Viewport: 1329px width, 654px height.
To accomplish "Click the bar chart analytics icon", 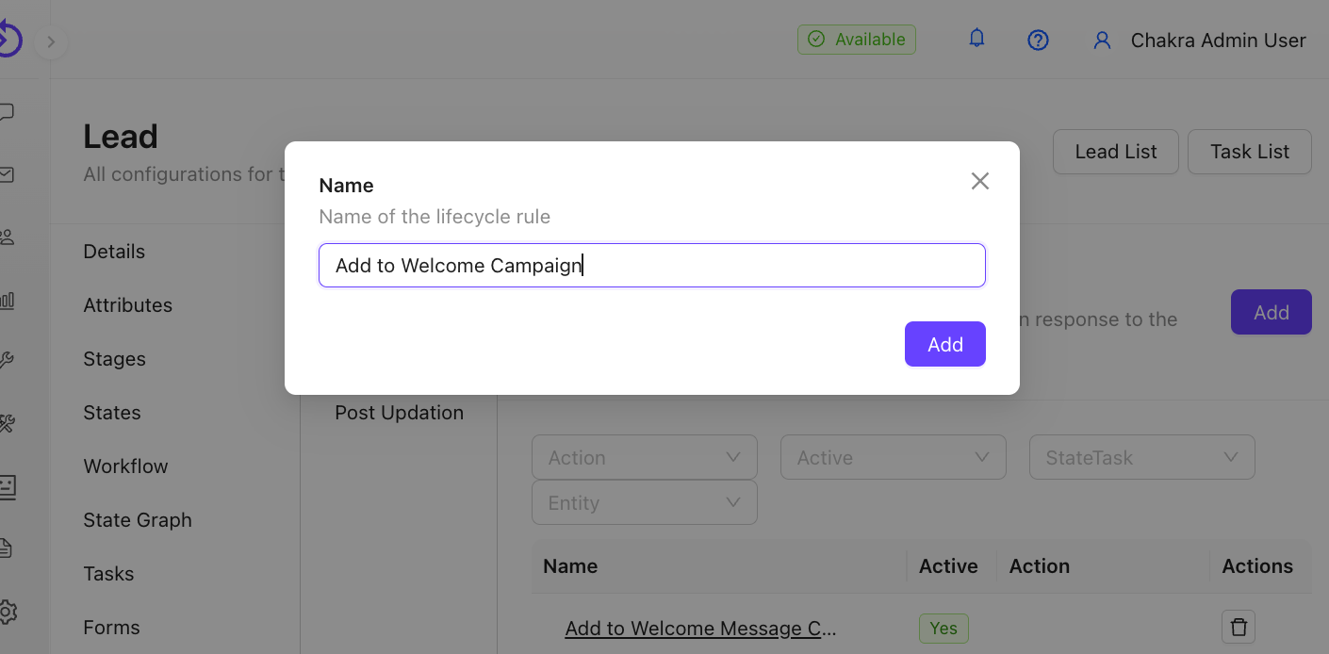I will pyautogui.click(x=8, y=300).
